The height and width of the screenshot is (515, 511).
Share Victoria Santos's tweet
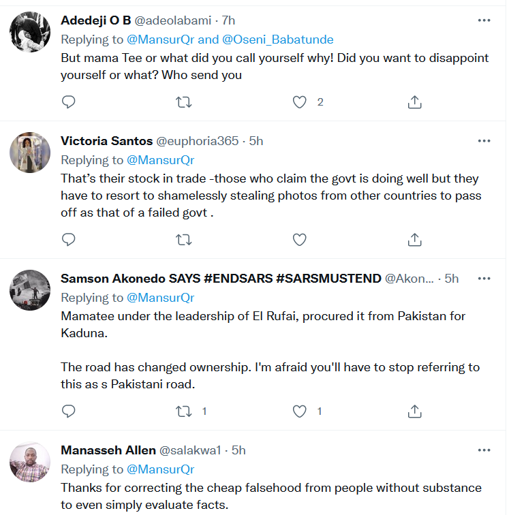pyautogui.click(x=414, y=240)
